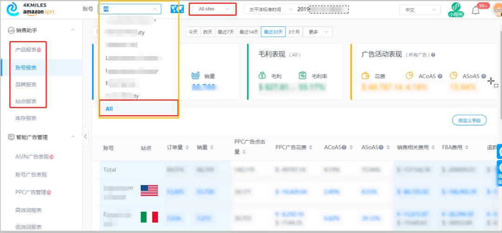Click the 智能广告管理 section icon

click(x=11, y=137)
